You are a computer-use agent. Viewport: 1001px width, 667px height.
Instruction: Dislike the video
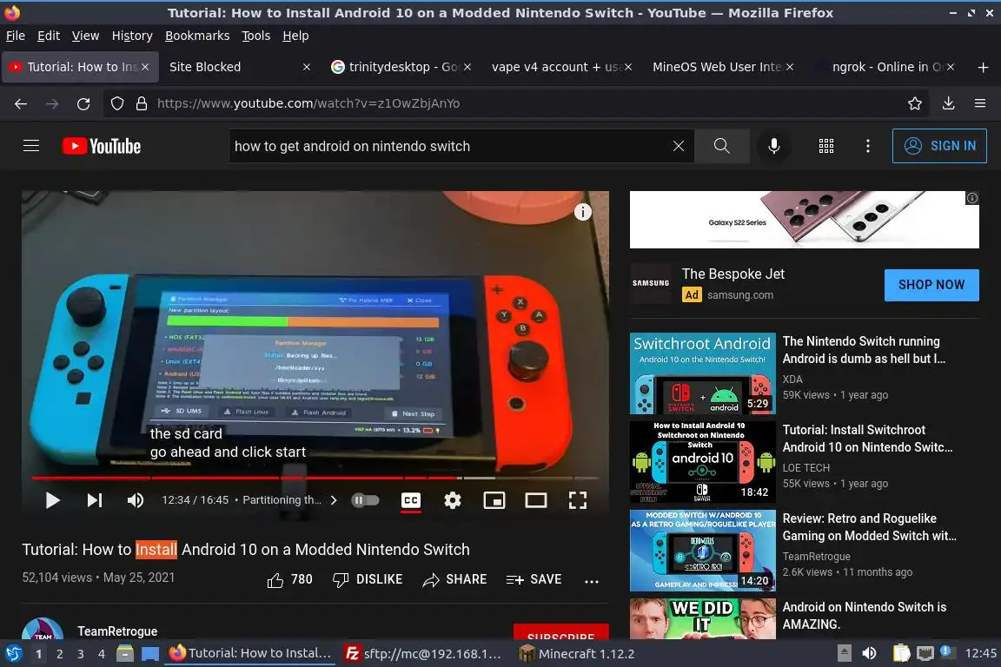coord(368,579)
